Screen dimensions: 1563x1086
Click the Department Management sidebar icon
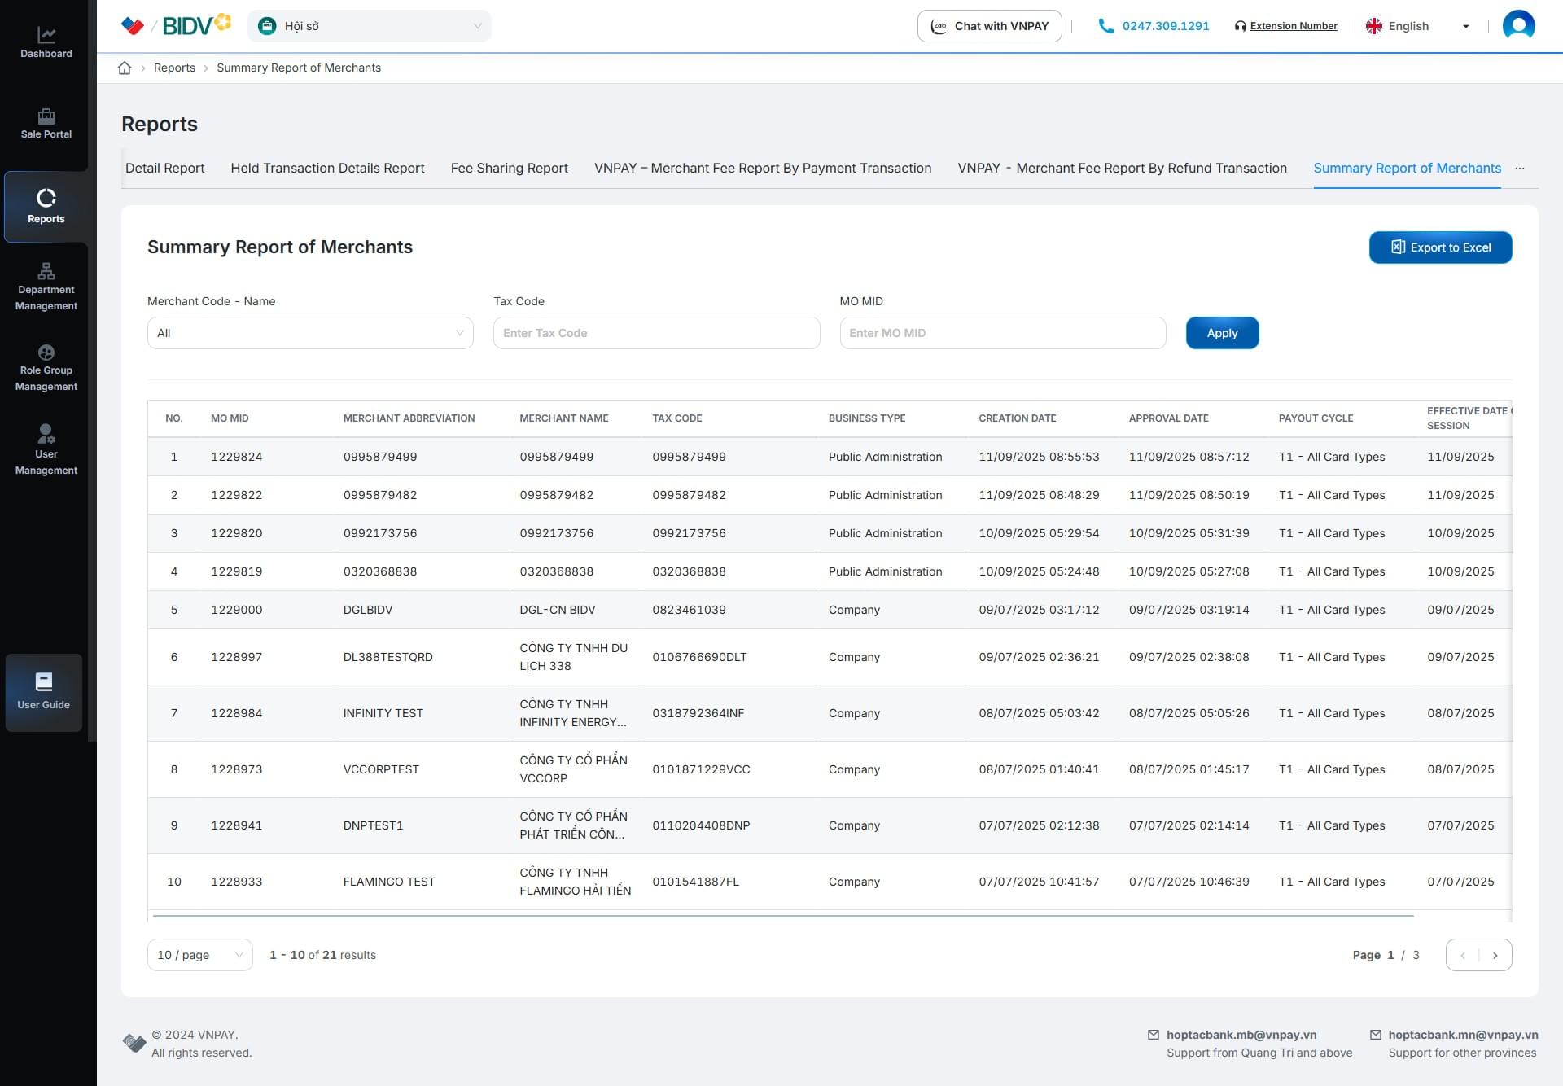(46, 271)
